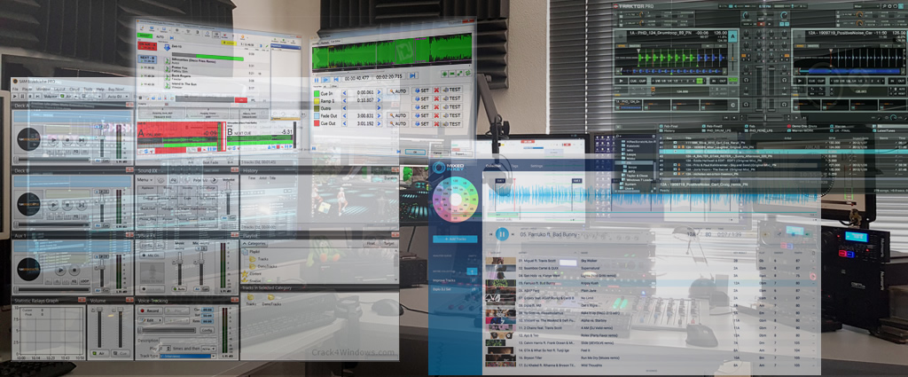The width and height of the screenshot is (908, 377).
Task: Click Add Tracks in Mixed In Key
Action: point(455,240)
